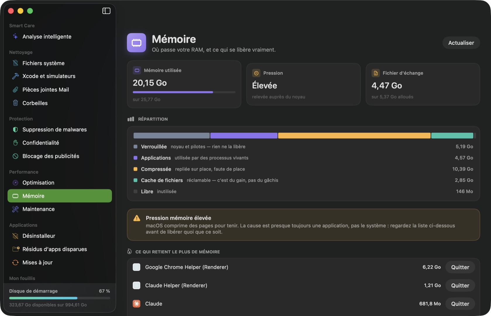Image resolution: width=491 pixels, height=316 pixels.
Task: Refresh memory stats with Actualiser
Action: [461, 43]
